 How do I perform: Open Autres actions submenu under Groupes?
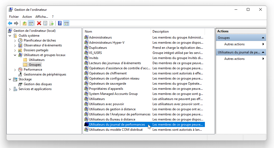[x=234, y=44]
